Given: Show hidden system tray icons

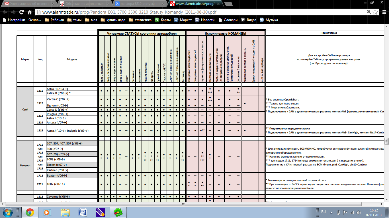Looking at the screenshot, I should (331, 212).
